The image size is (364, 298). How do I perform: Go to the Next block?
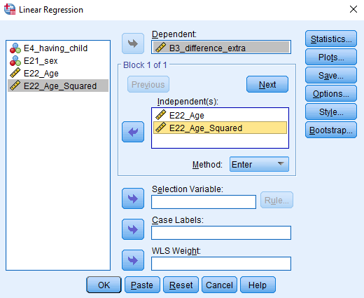coord(267,84)
